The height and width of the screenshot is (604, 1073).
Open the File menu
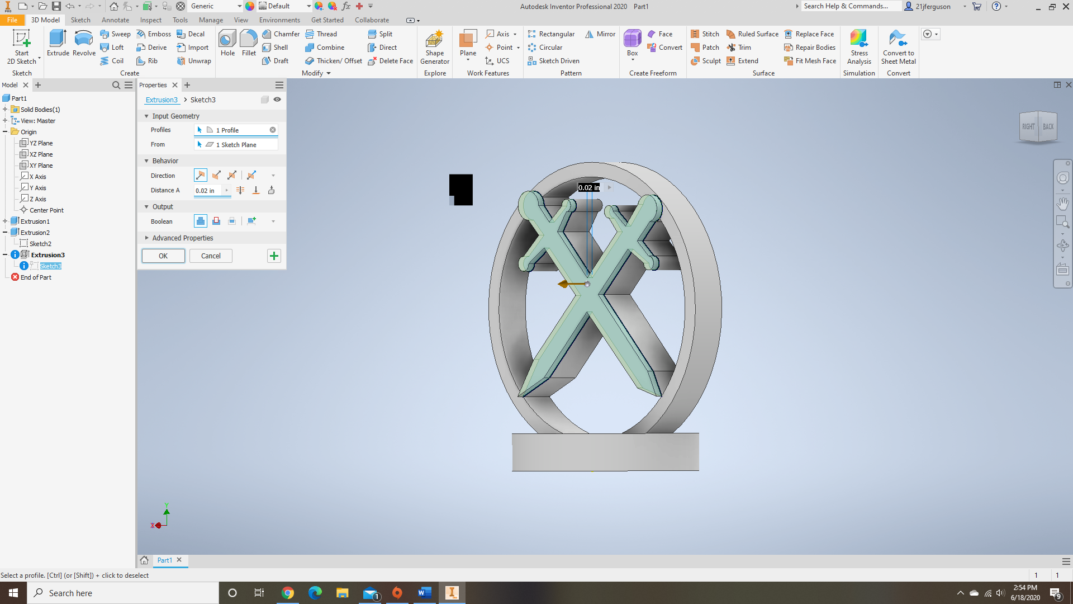(x=12, y=20)
